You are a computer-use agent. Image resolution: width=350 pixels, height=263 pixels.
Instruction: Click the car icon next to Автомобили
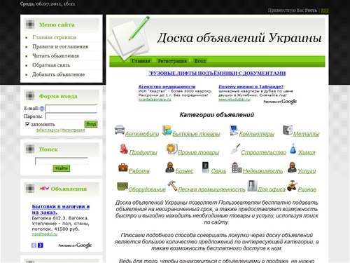coord(120,130)
